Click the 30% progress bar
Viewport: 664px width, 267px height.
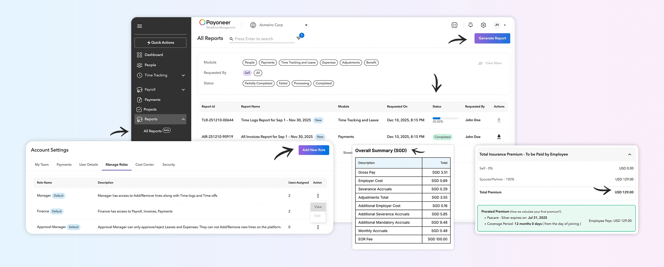point(445,118)
